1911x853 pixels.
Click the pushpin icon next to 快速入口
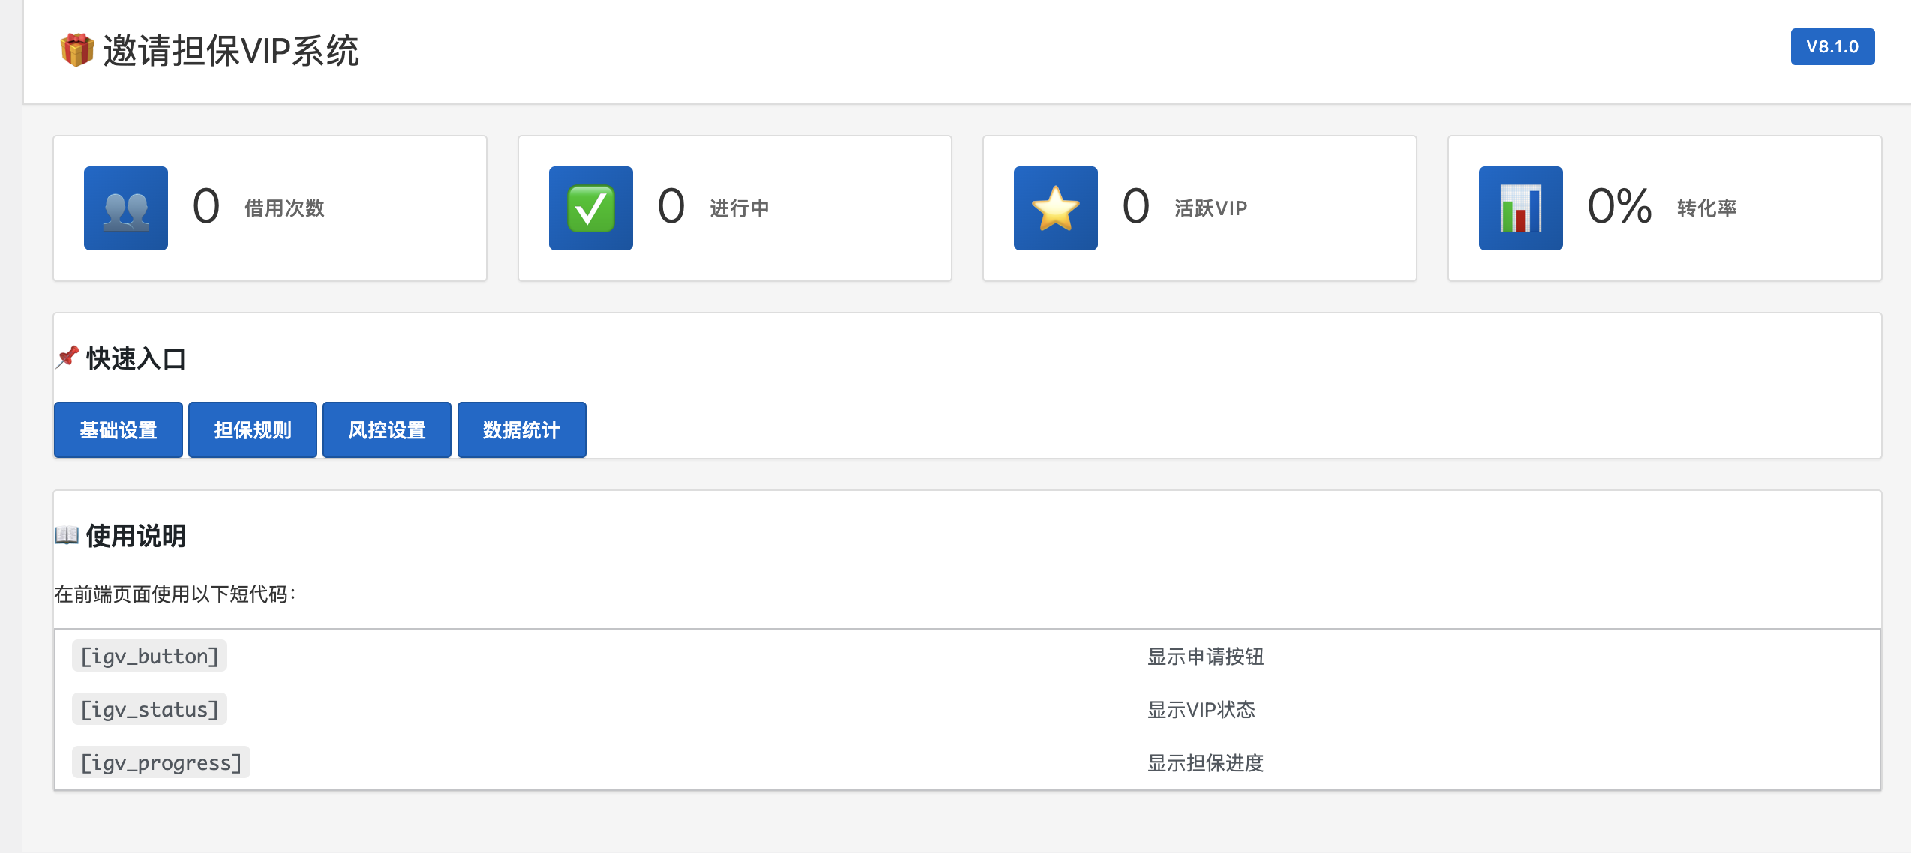67,358
